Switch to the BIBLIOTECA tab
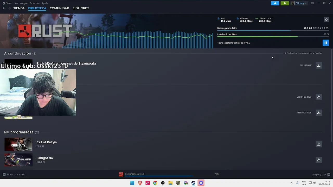The width and height of the screenshot is (333, 187). point(37,8)
